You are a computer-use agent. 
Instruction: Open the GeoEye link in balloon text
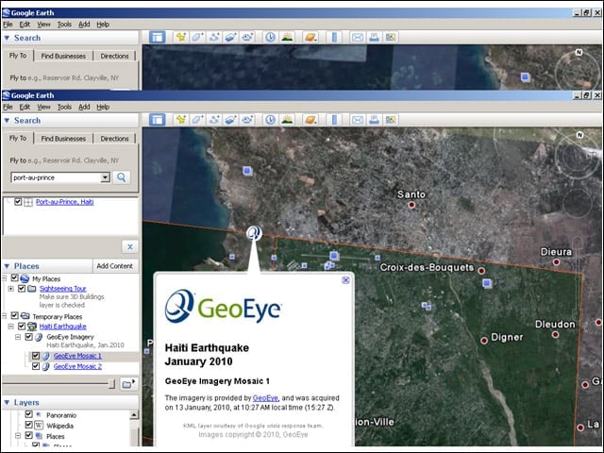[x=265, y=398]
